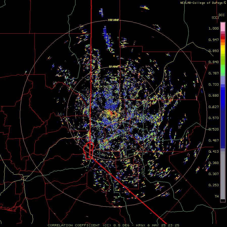Click the Correlation Coefficient caption at bottom
This screenshot has width=227, height=227.
pos(113,225)
